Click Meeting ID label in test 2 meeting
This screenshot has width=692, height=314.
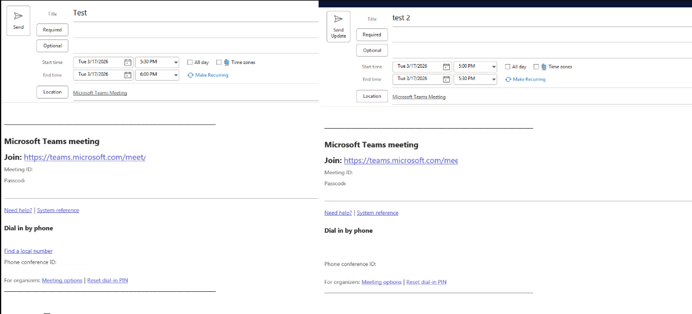(338, 173)
